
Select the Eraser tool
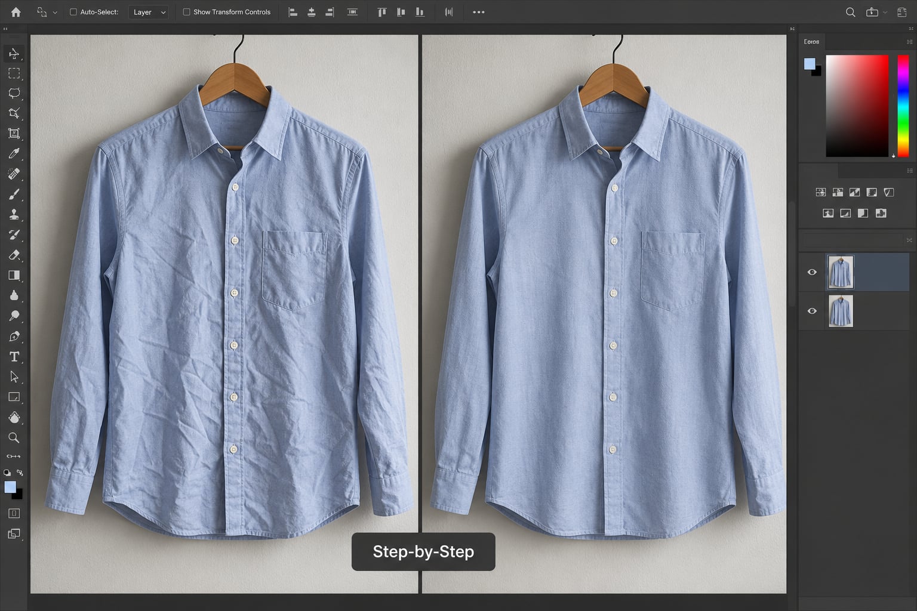[14, 255]
